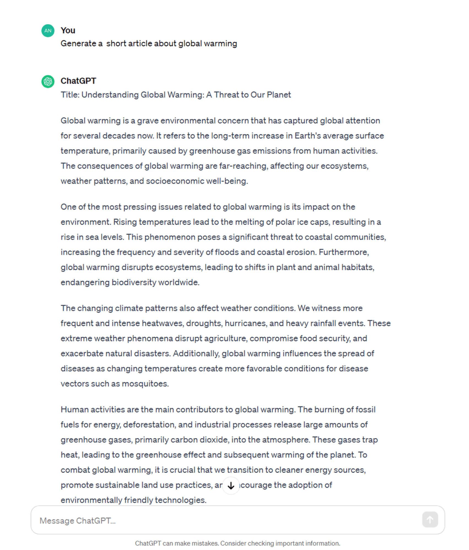This screenshot has height=550, width=469.
Task: Click the phrase "socioeconomic well-being"
Action: coord(196,181)
